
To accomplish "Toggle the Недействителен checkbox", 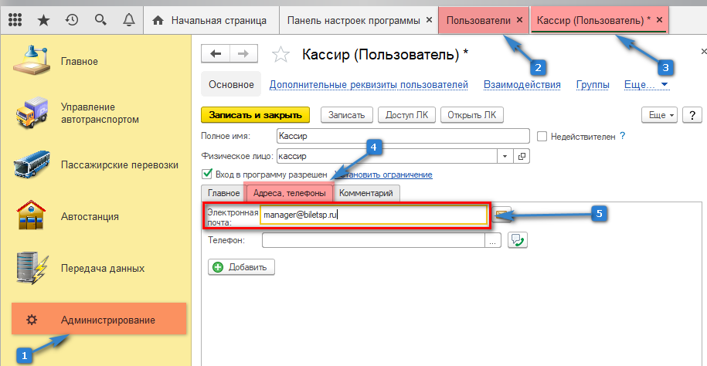I will [542, 136].
